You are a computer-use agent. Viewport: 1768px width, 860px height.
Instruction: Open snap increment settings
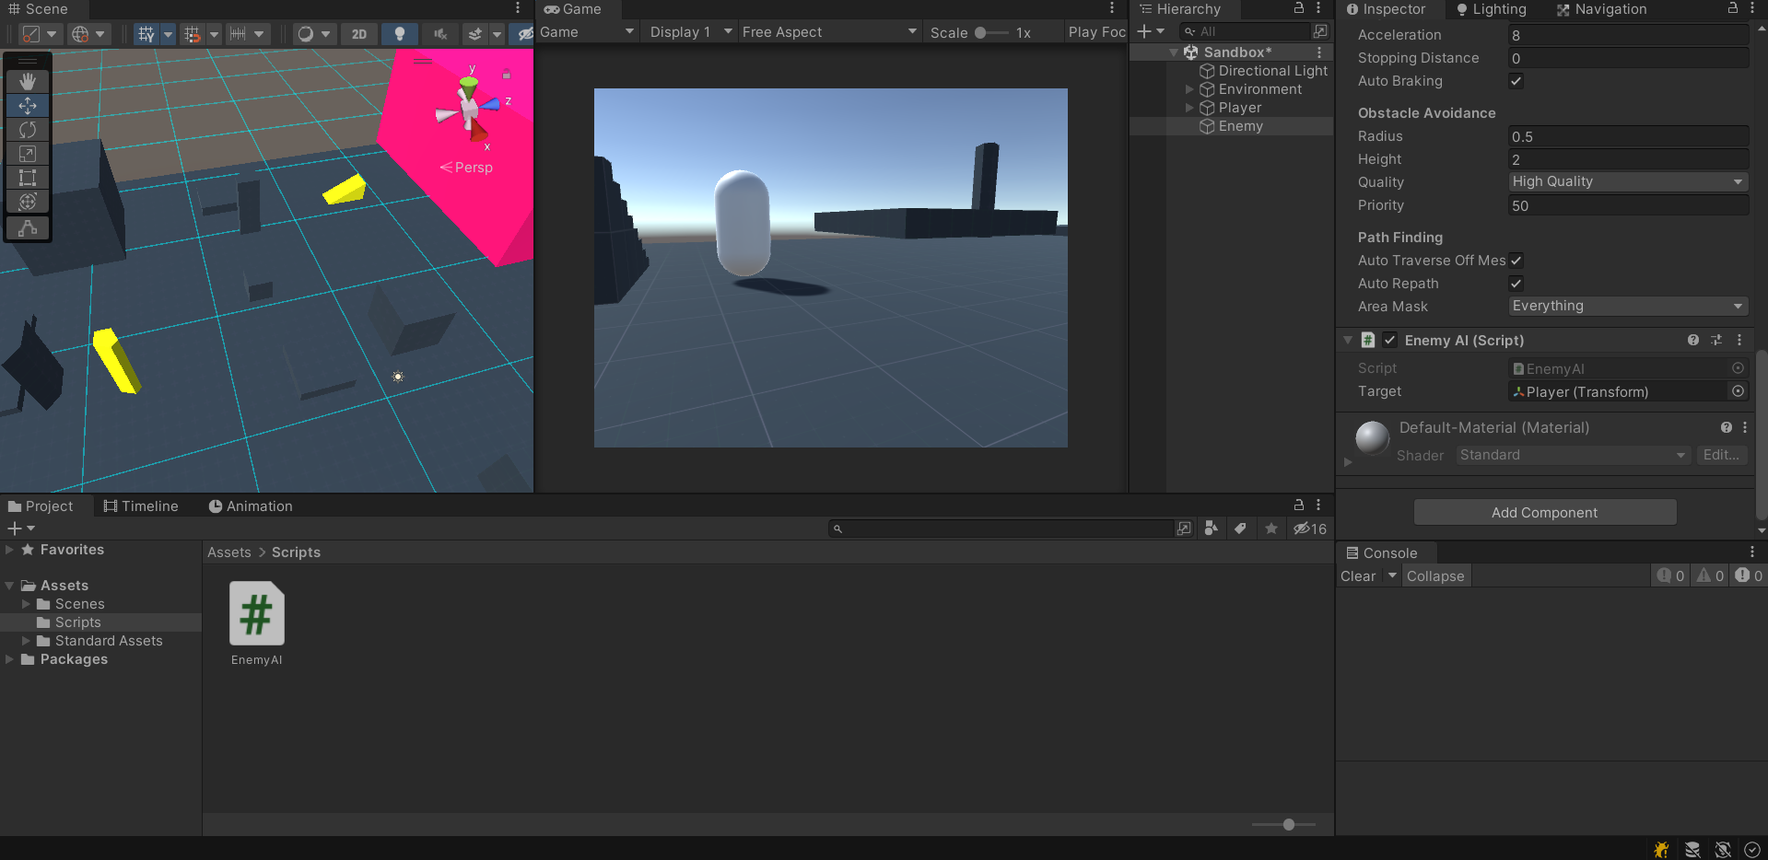246,34
